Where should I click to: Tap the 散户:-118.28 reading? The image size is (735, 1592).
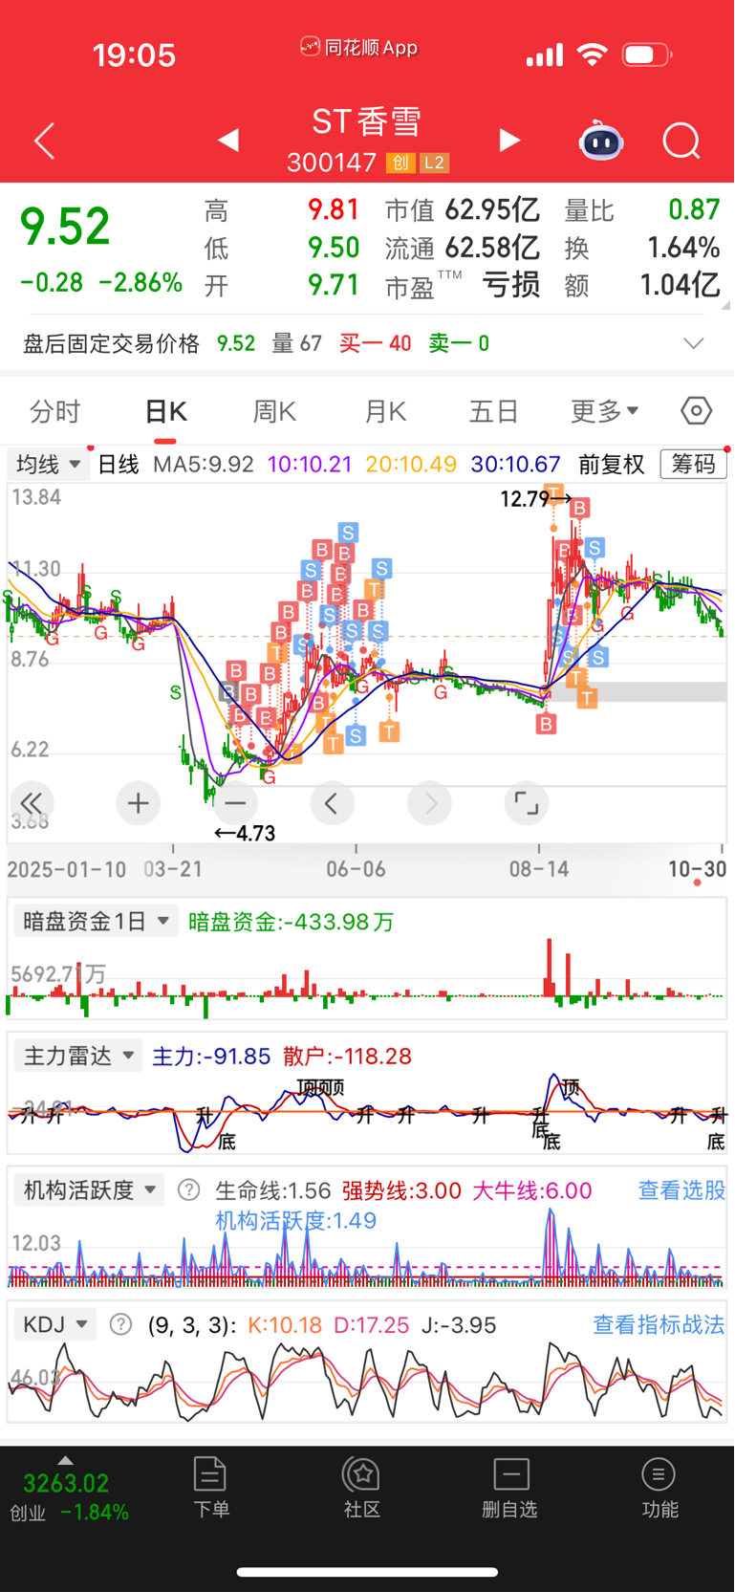tap(348, 1056)
